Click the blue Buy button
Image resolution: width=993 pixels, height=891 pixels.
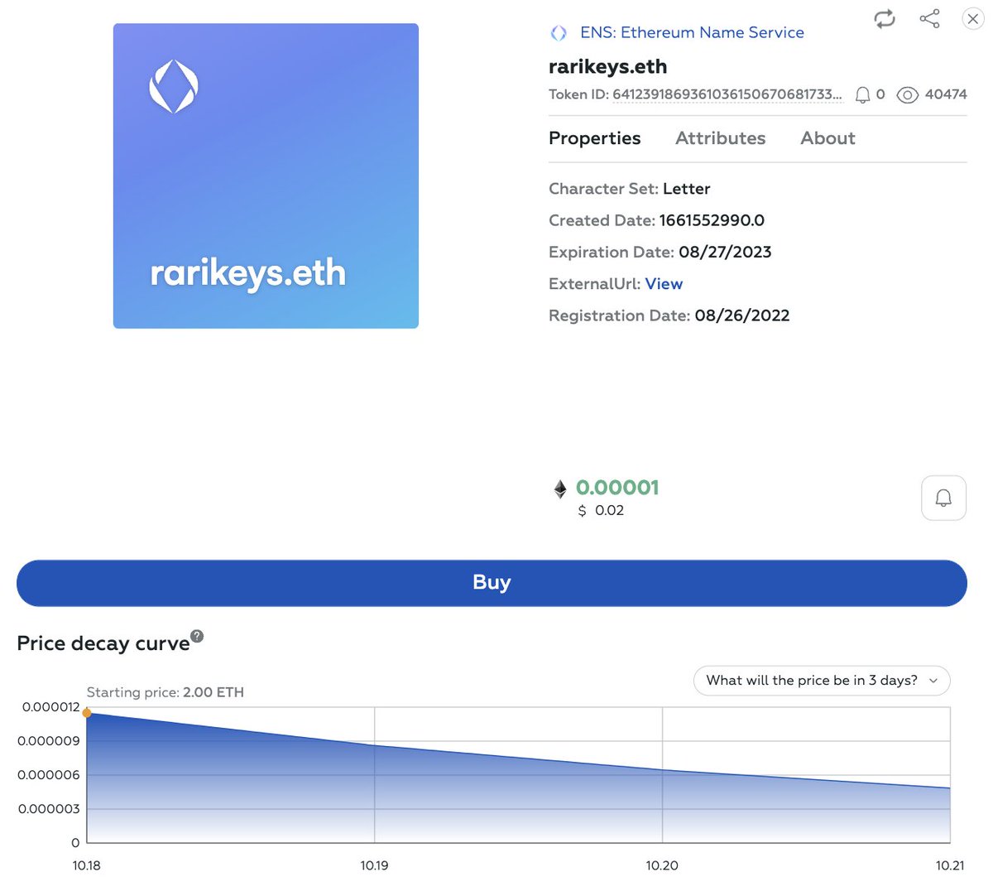(x=492, y=583)
